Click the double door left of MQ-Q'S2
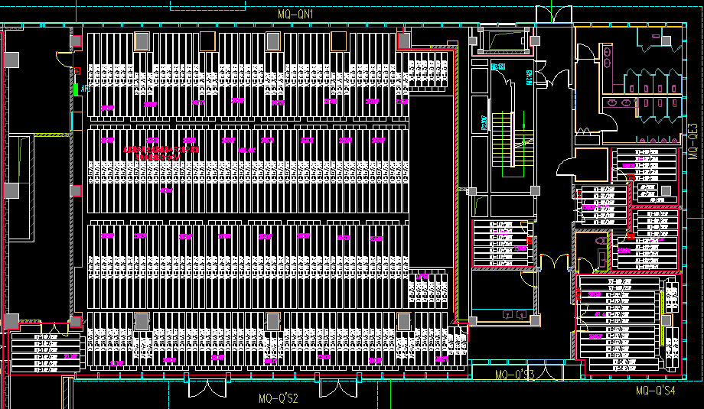 (207, 388)
